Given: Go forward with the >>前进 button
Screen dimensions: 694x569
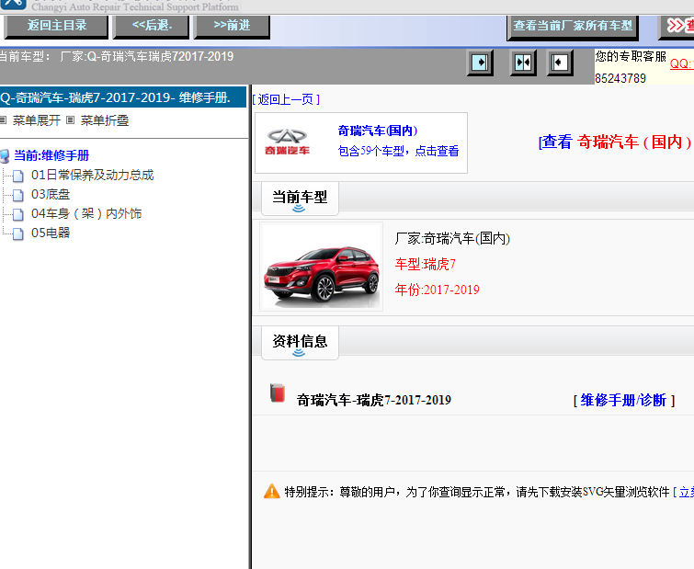Looking at the screenshot, I should coord(232,26).
